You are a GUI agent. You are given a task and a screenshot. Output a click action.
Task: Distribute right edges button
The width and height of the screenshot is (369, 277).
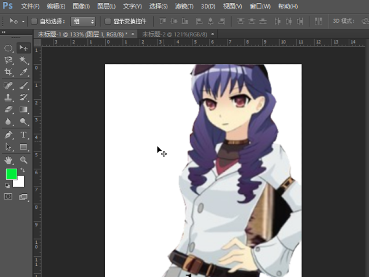tap(300, 21)
